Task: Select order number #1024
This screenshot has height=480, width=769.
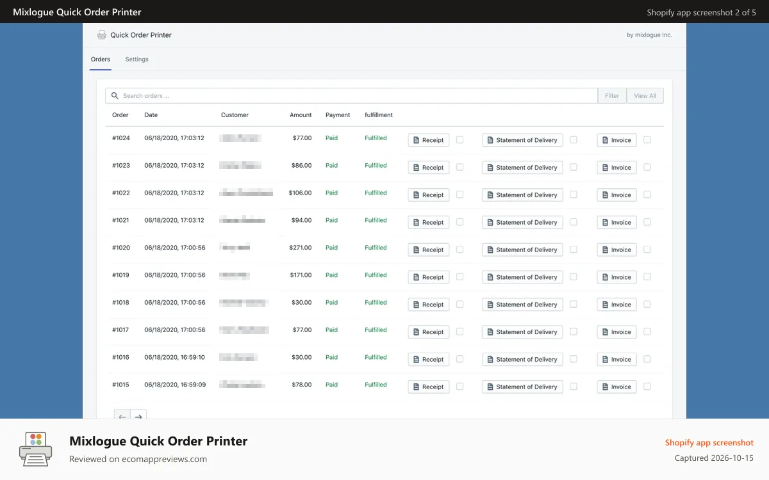Action: click(x=121, y=138)
